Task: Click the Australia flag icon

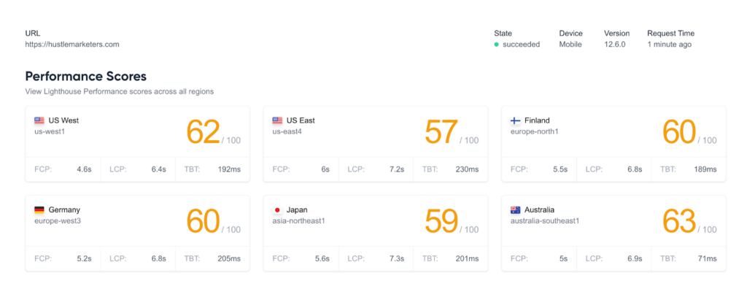Action: 516,210
